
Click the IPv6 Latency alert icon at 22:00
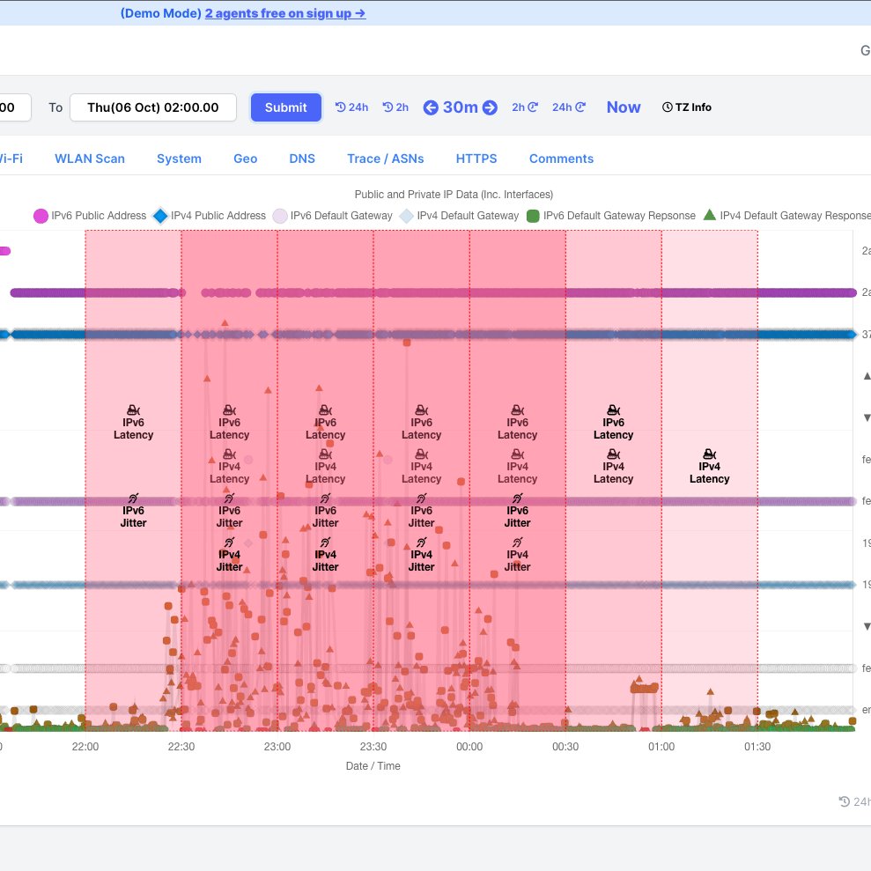pos(133,410)
